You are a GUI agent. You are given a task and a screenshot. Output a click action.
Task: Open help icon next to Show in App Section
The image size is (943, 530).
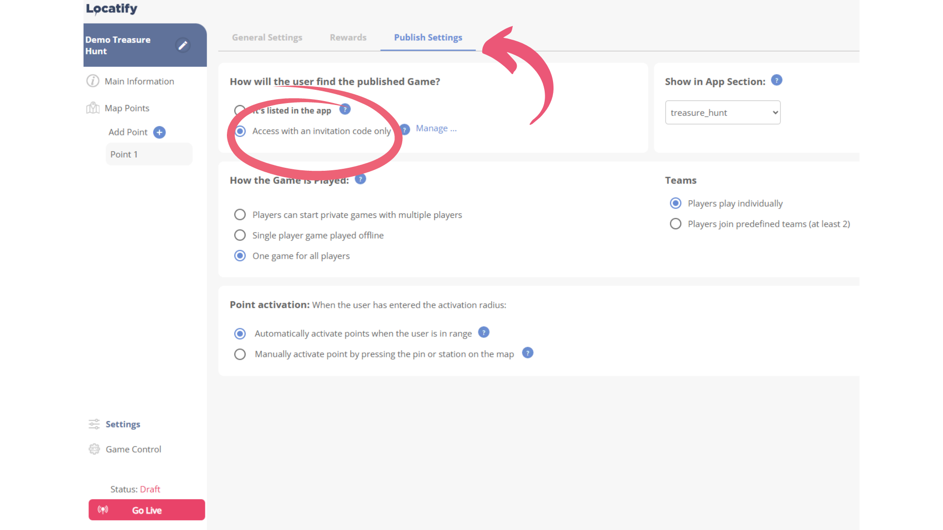click(777, 80)
